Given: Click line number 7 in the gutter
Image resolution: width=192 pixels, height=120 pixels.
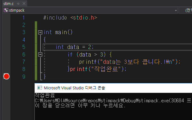Looking at the screenshot, I should [x=24, y=62].
